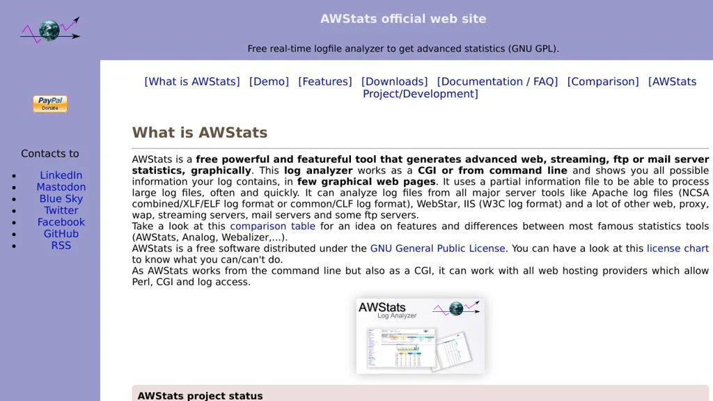713x401 pixels.
Task: Follow the comparison table link
Action: (x=272, y=226)
